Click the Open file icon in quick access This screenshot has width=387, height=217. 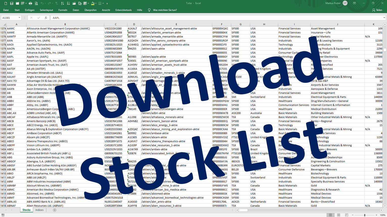click(17, 3)
